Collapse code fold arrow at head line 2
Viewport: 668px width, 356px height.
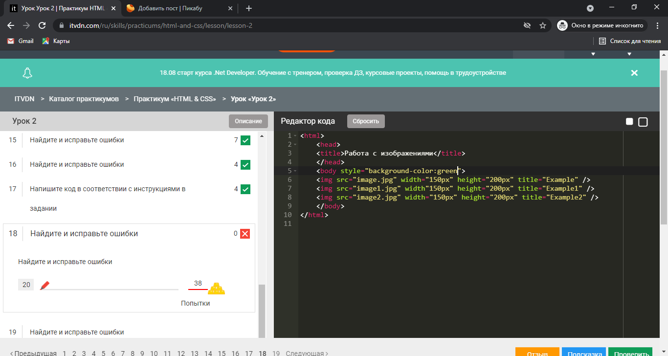click(x=295, y=145)
